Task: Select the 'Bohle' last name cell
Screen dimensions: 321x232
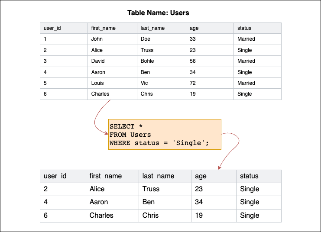Action: pos(147,61)
